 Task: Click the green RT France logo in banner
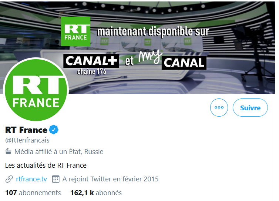point(75,31)
